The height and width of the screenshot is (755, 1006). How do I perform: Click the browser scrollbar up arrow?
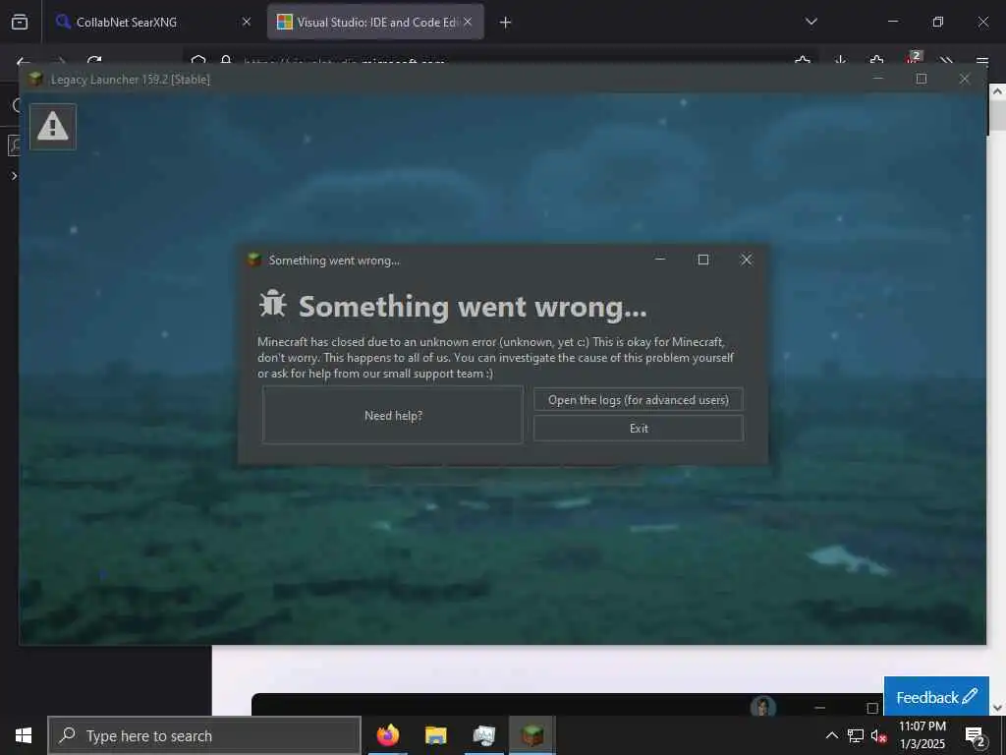coord(997,91)
